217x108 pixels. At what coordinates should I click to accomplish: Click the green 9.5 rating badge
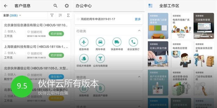point(22,86)
